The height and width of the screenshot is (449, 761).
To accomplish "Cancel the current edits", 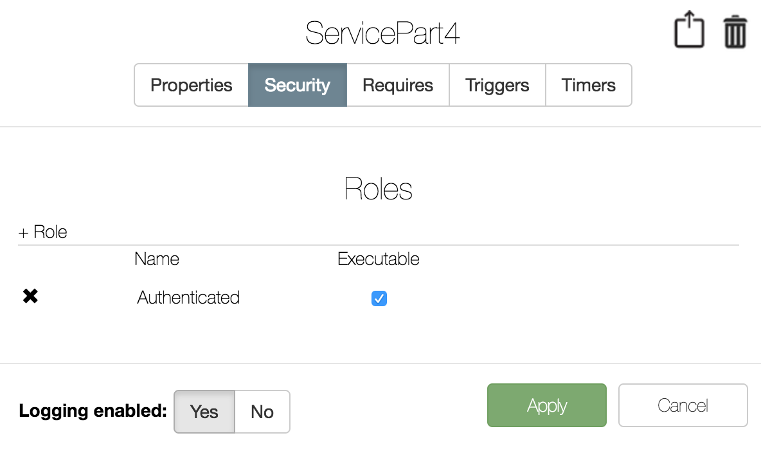I will coord(683,405).
